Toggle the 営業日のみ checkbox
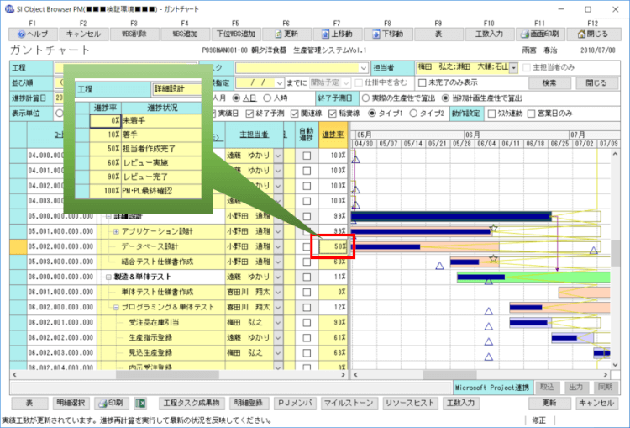 530,114
